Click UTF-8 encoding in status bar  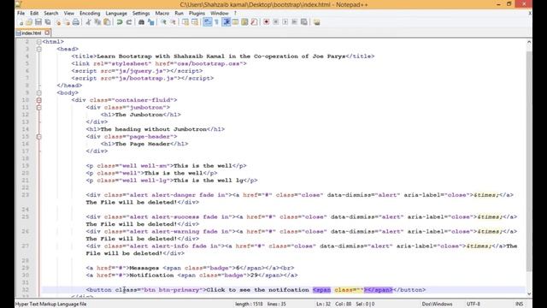pyautogui.click(x=473, y=304)
